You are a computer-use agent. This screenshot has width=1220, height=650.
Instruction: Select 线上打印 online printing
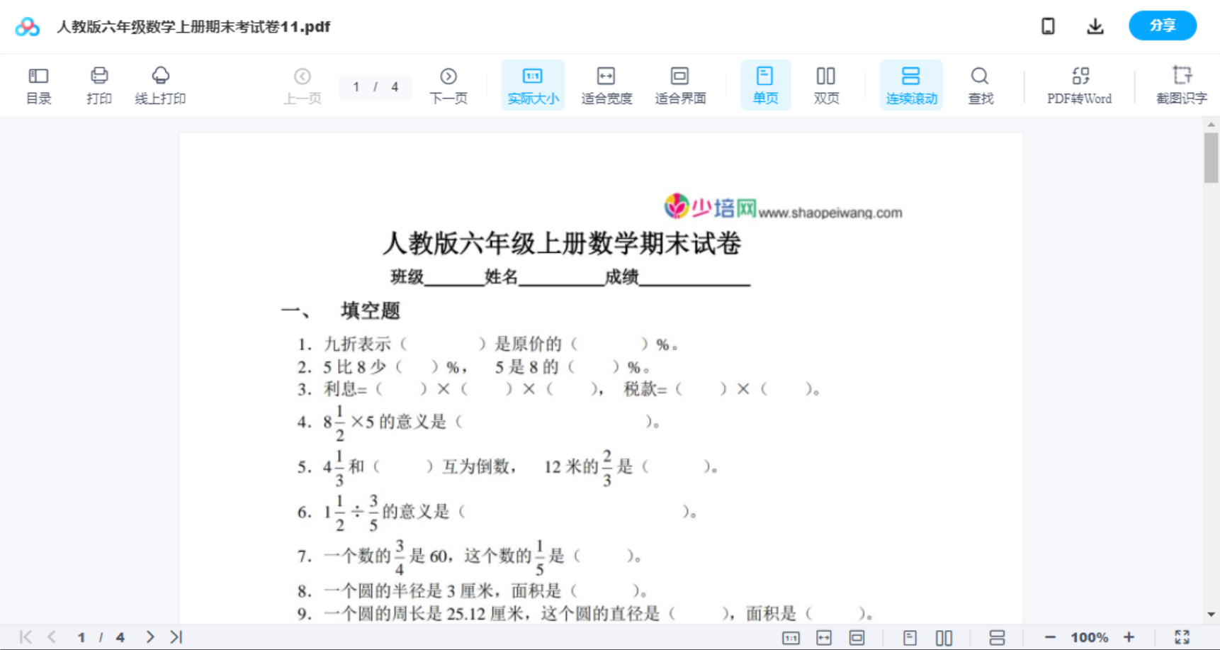pyautogui.click(x=161, y=84)
